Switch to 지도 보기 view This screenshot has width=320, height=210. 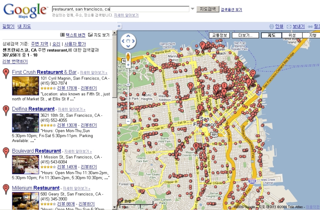pos(102,35)
